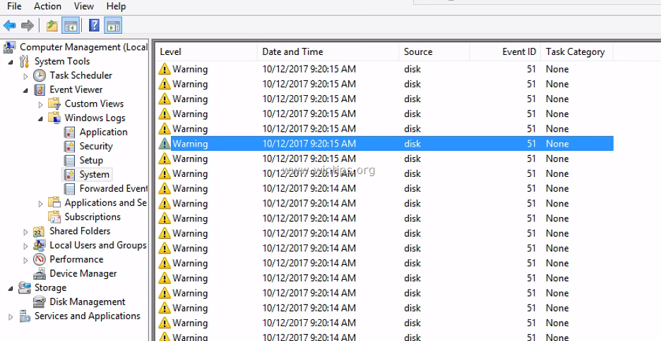The image size is (661, 341).
Task: Click the Event Viewer icon
Action: click(40, 89)
